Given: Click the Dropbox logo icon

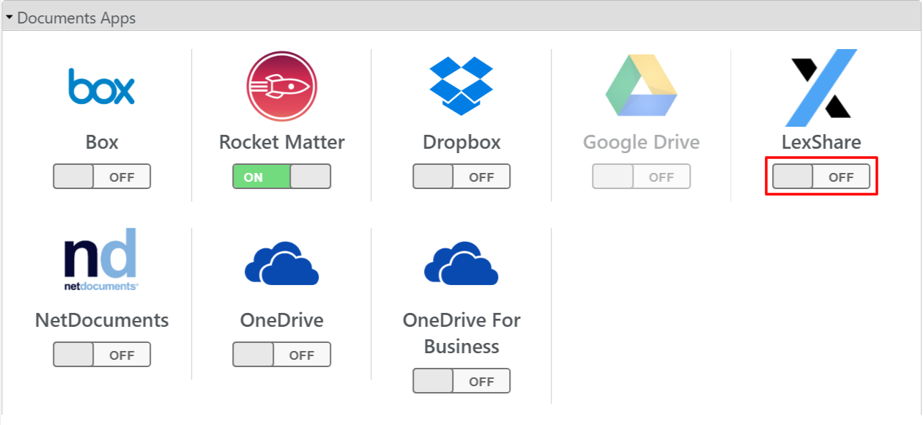Looking at the screenshot, I should [x=461, y=86].
